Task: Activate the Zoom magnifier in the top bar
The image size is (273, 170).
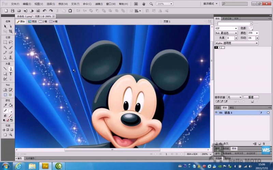Action: pyautogui.click(x=151, y=4)
